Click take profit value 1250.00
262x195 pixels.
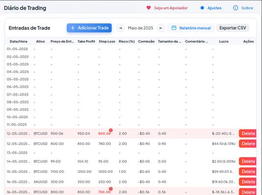coord(85,171)
